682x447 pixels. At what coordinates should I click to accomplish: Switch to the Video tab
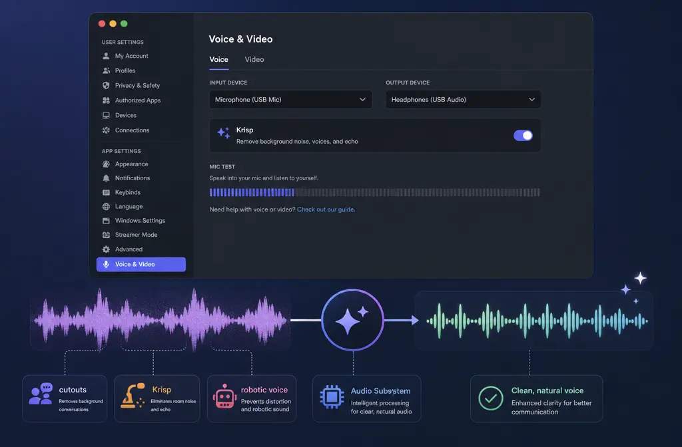(x=254, y=59)
